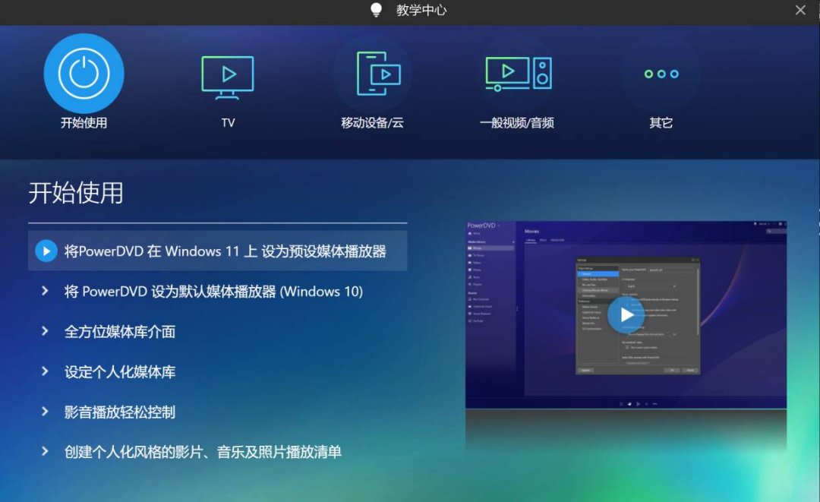
Task: Open the 影音播放轻松控制 tutorial link
Action: tap(120, 412)
